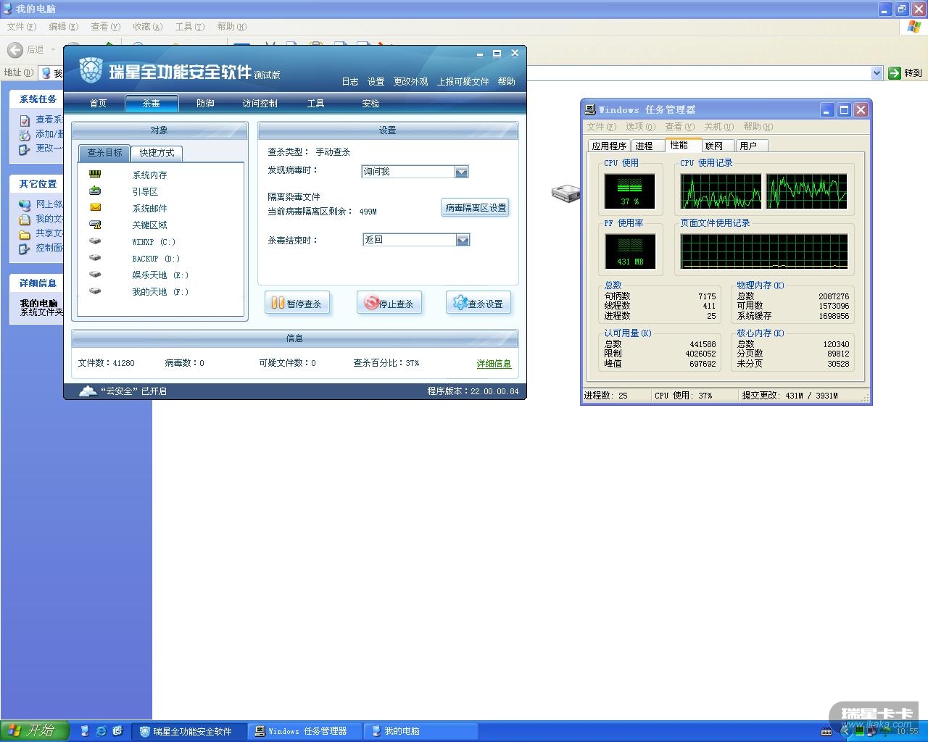The image size is (928, 742).
Task: Click the PF usage (431 MB) gauge
Action: [x=629, y=251]
